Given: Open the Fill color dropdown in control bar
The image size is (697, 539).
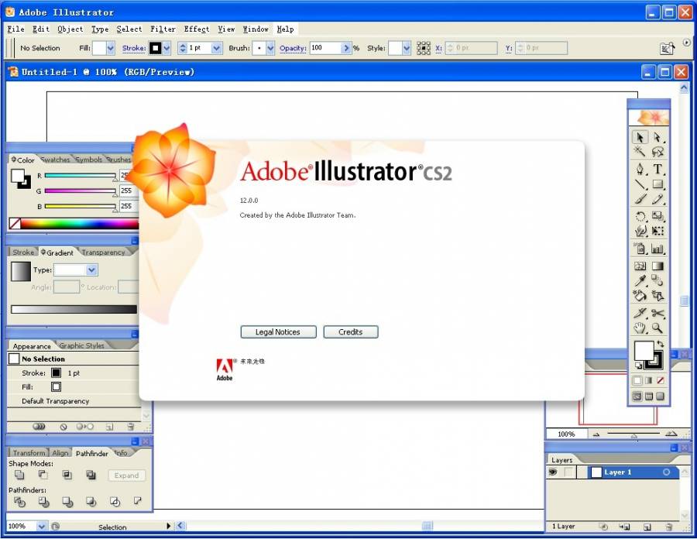Looking at the screenshot, I should (109, 48).
